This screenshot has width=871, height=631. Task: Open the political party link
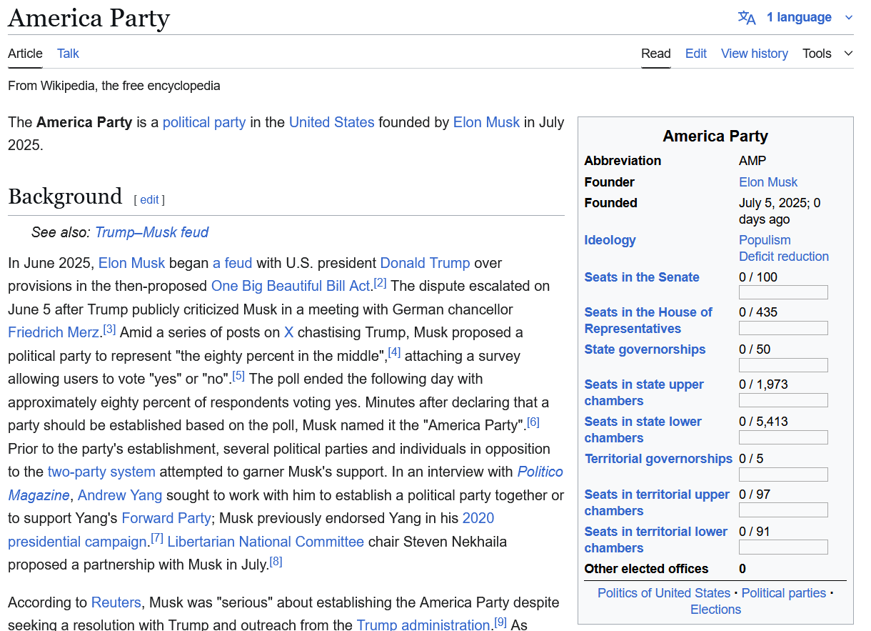pos(204,122)
